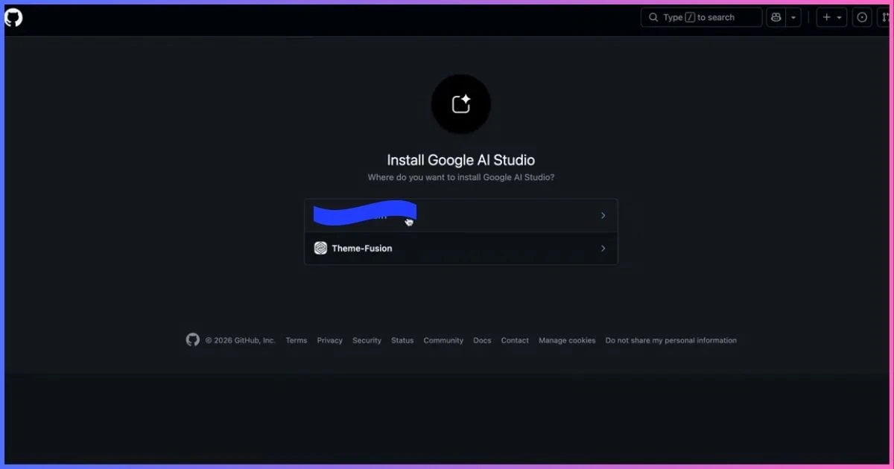Image resolution: width=894 pixels, height=469 pixels.
Task: Open the Status footer link
Action: click(402, 340)
